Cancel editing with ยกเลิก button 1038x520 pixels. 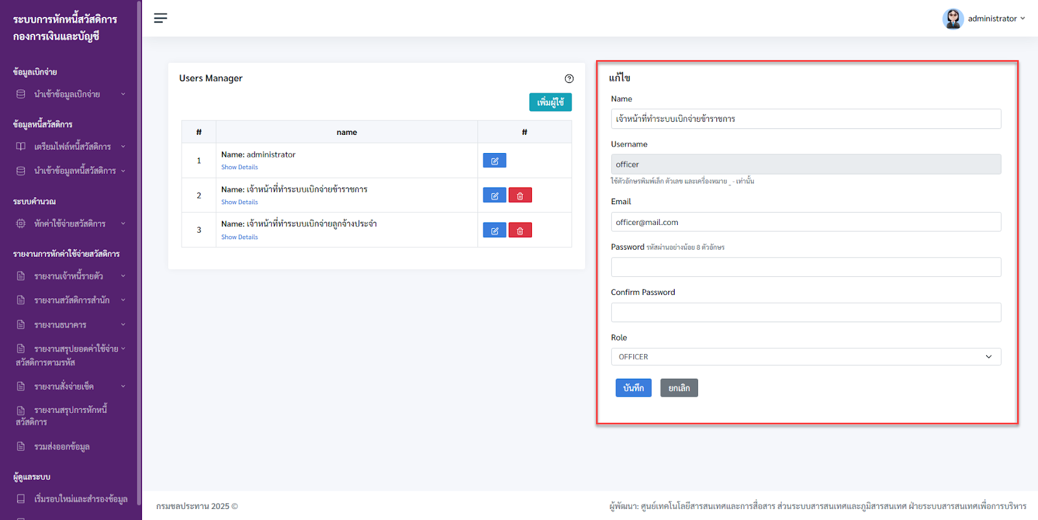coord(679,388)
